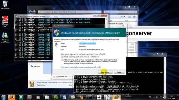
Task: Click Show desktop at taskbar end
Action: 178,97
